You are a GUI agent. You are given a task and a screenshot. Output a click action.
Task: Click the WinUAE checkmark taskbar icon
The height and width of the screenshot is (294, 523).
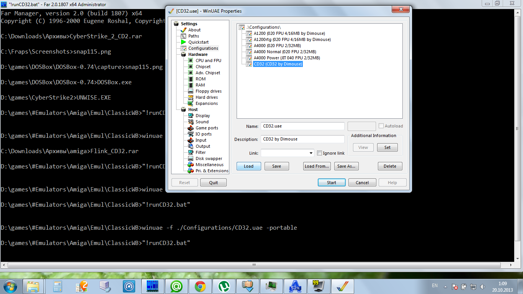[x=342, y=286]
